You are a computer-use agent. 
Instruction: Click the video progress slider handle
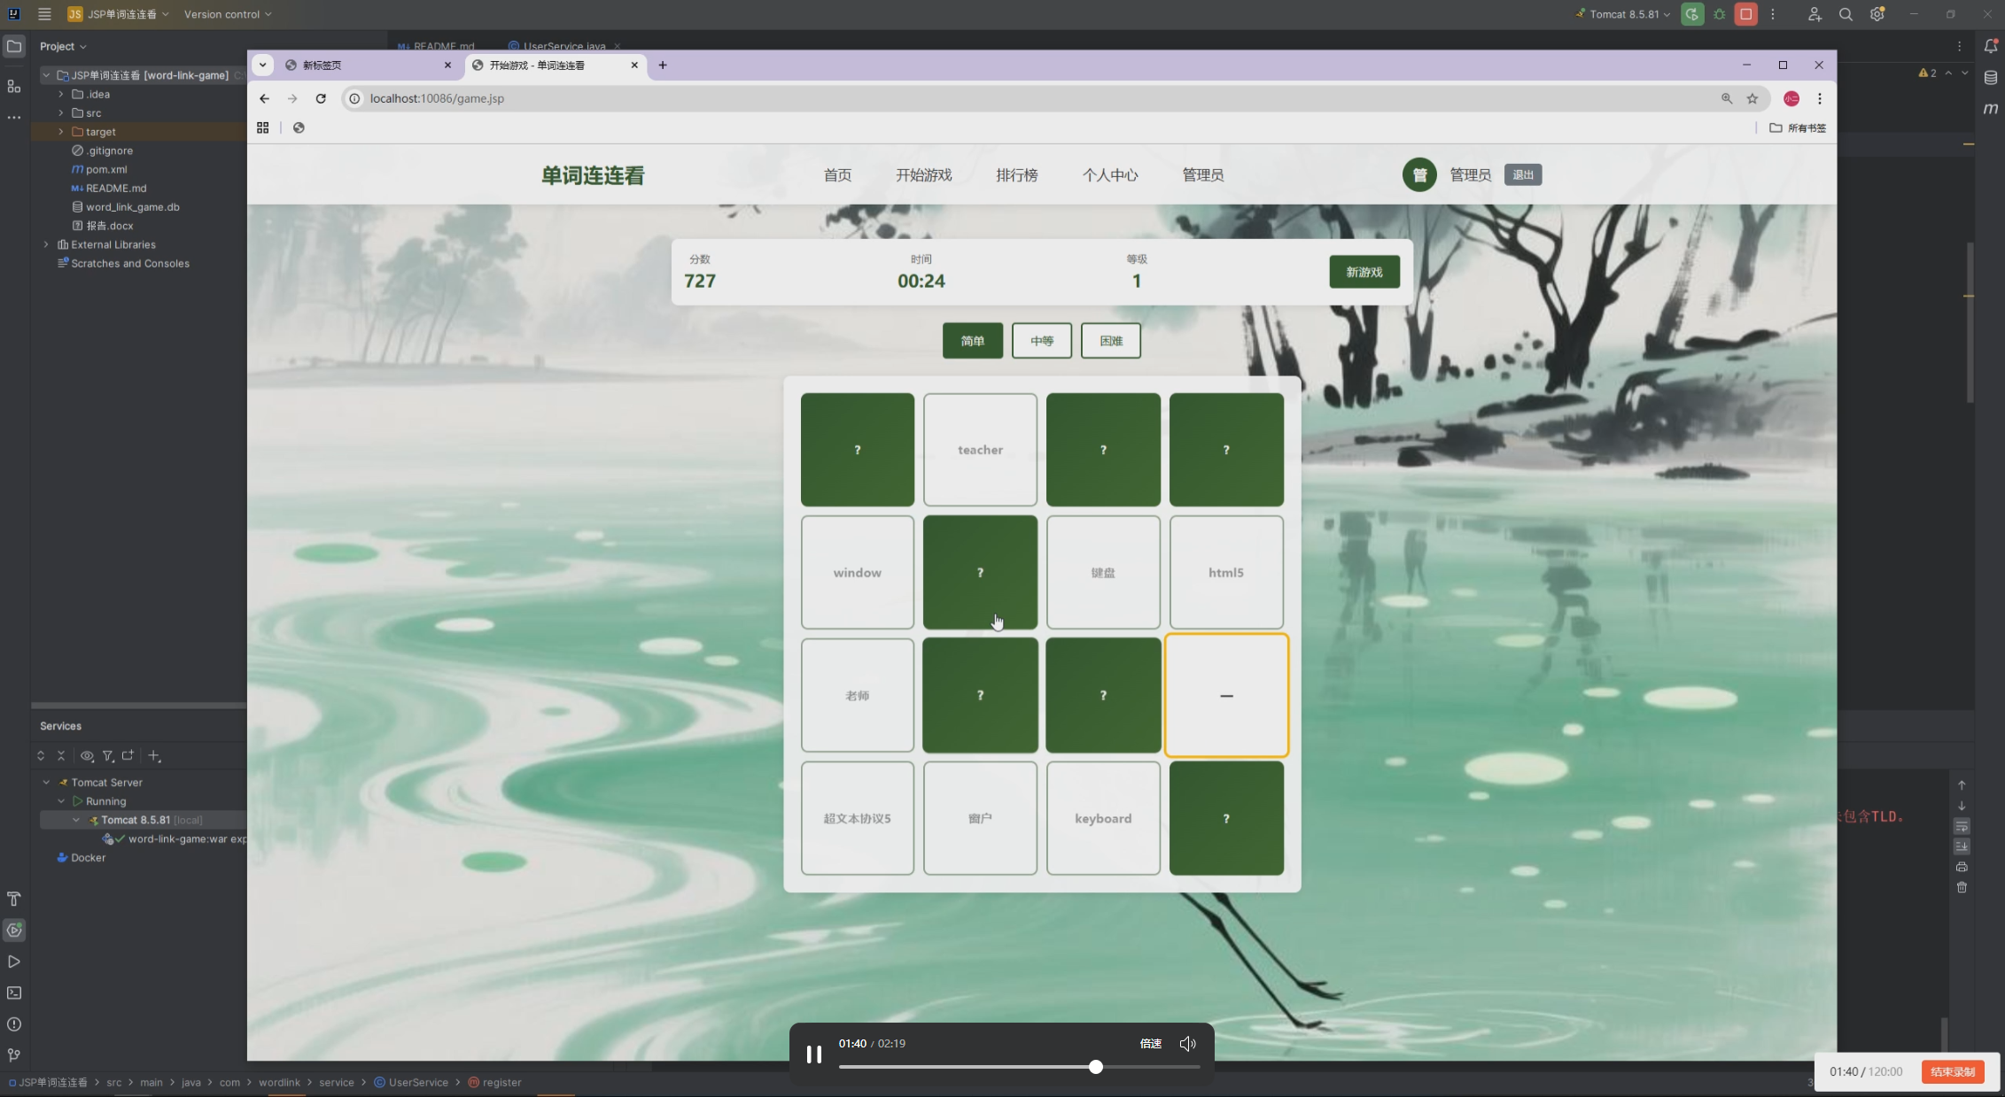click(1095, 1067)
